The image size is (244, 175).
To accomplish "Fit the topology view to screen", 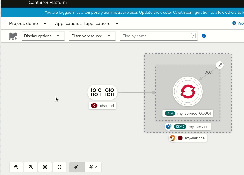I will [x=45, y=167].
